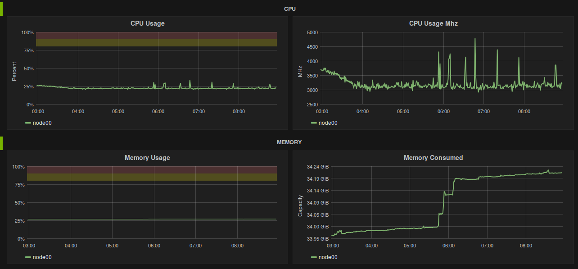The image size is (578, 269).
Task: Click the 75% label in Memory Usage panel
Action: (x=19, y=185)
